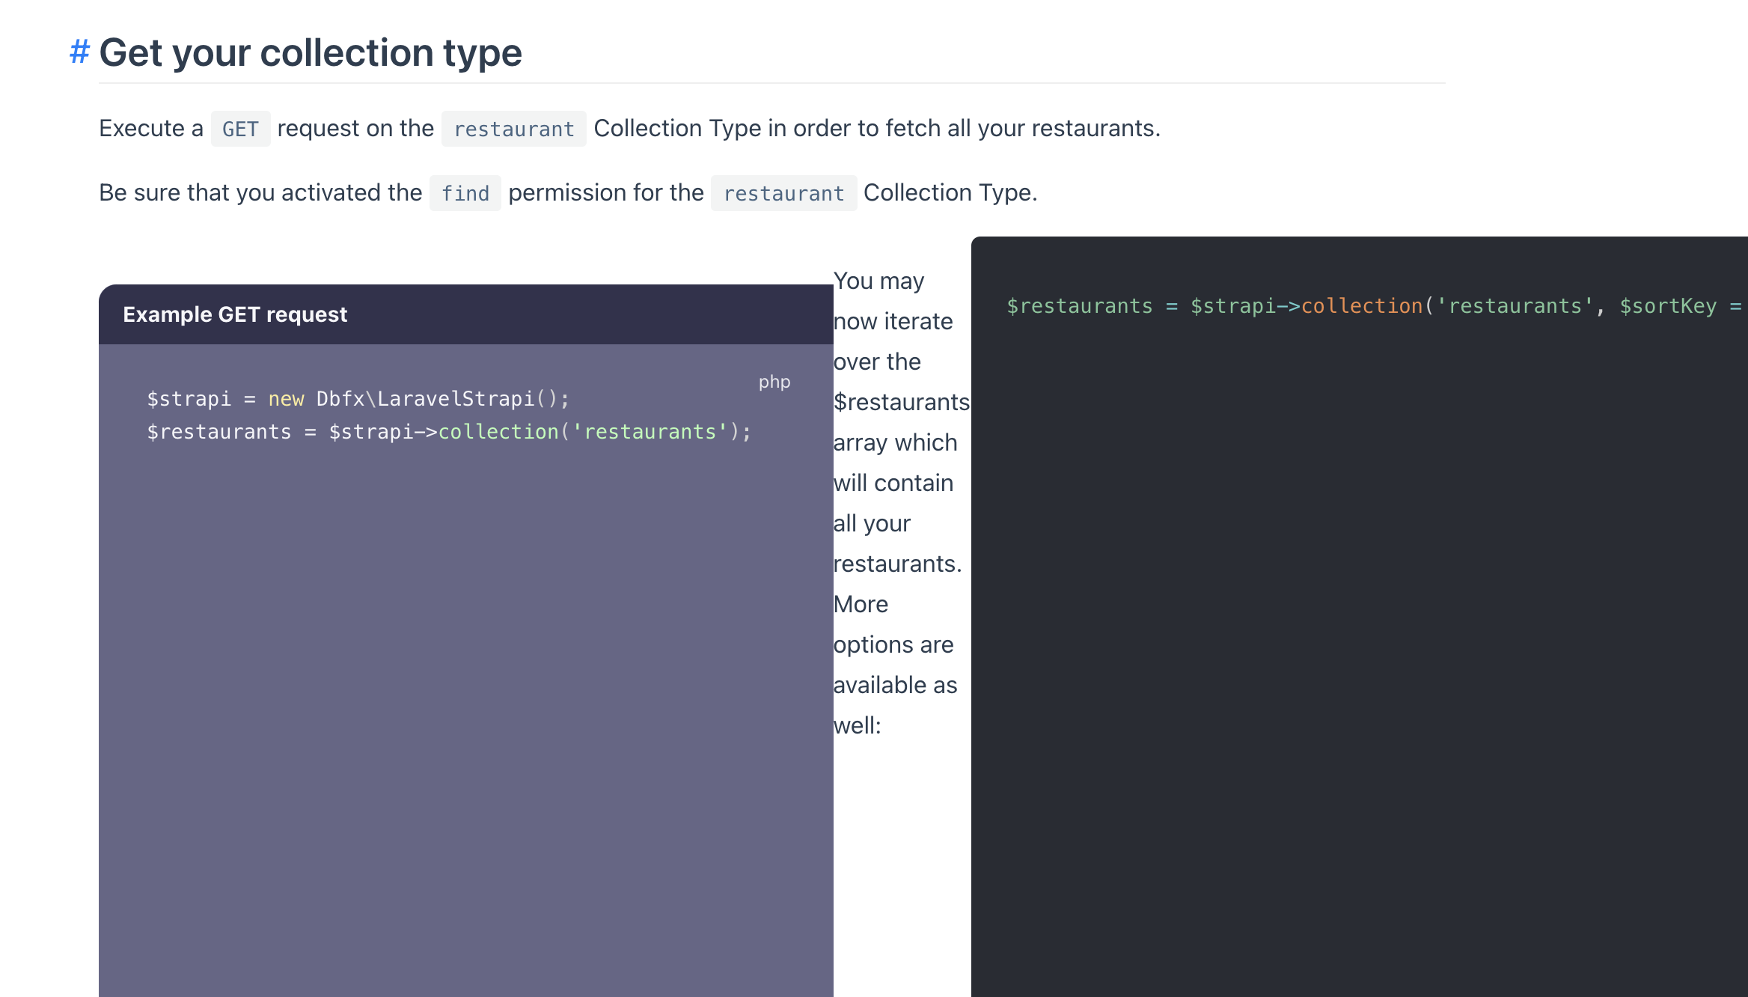Click 'restaurant' code tag in permission sentence
The width and height of the screenshot is (1748, 997).
coord(783,194)
